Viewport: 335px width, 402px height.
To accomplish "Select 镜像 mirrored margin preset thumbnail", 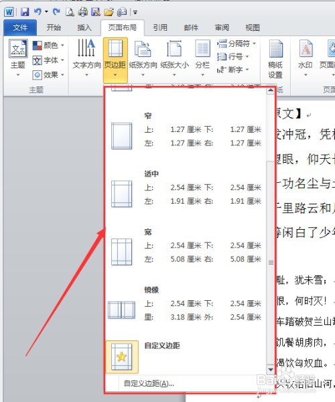I will point(121,310).
